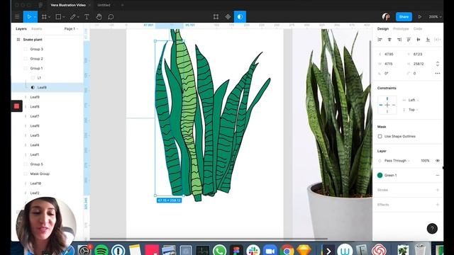
Task: Remove the Green 1 fill style
Action: click(438, 175)
